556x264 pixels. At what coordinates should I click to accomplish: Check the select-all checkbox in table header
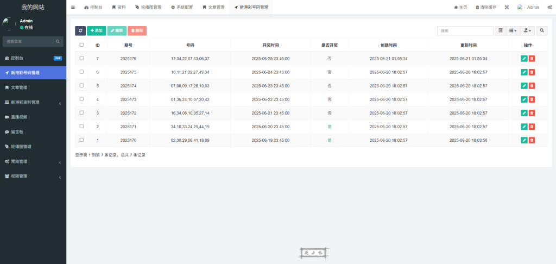[x=81, y=45]
